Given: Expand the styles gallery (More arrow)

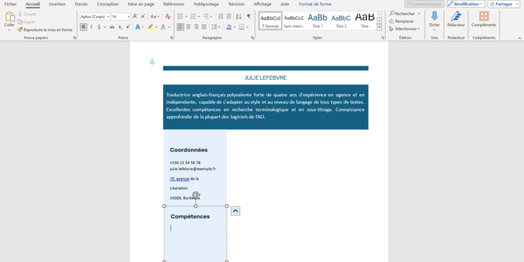Looking at the screenshot, I should [379, 27].
